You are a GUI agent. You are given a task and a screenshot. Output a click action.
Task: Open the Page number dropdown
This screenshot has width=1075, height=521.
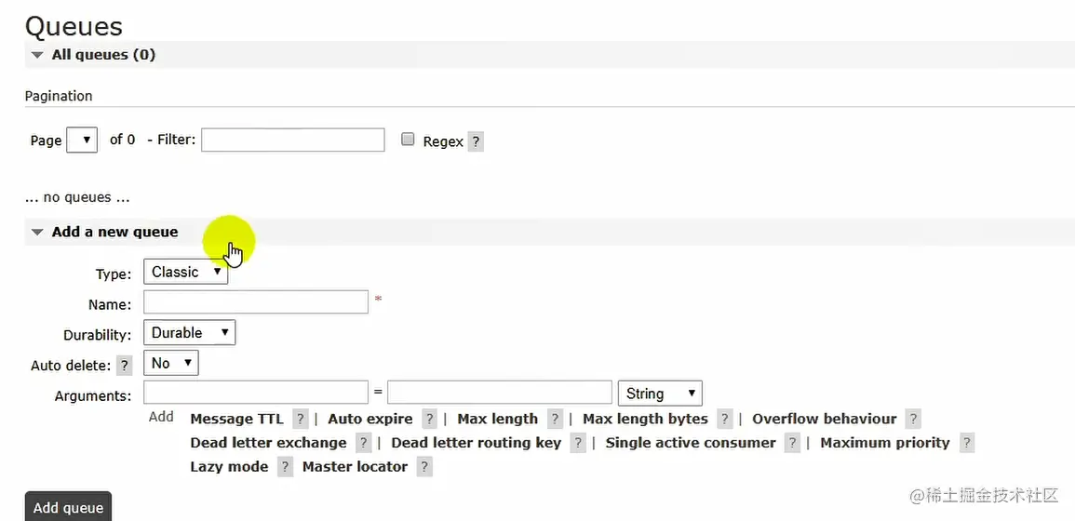pos(82,140)
